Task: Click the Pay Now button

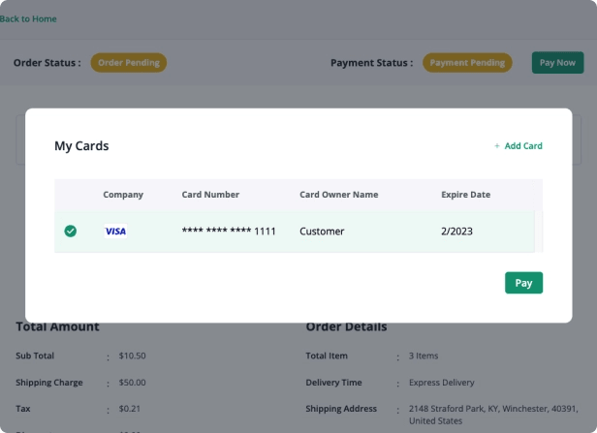Action: point(557,62)
